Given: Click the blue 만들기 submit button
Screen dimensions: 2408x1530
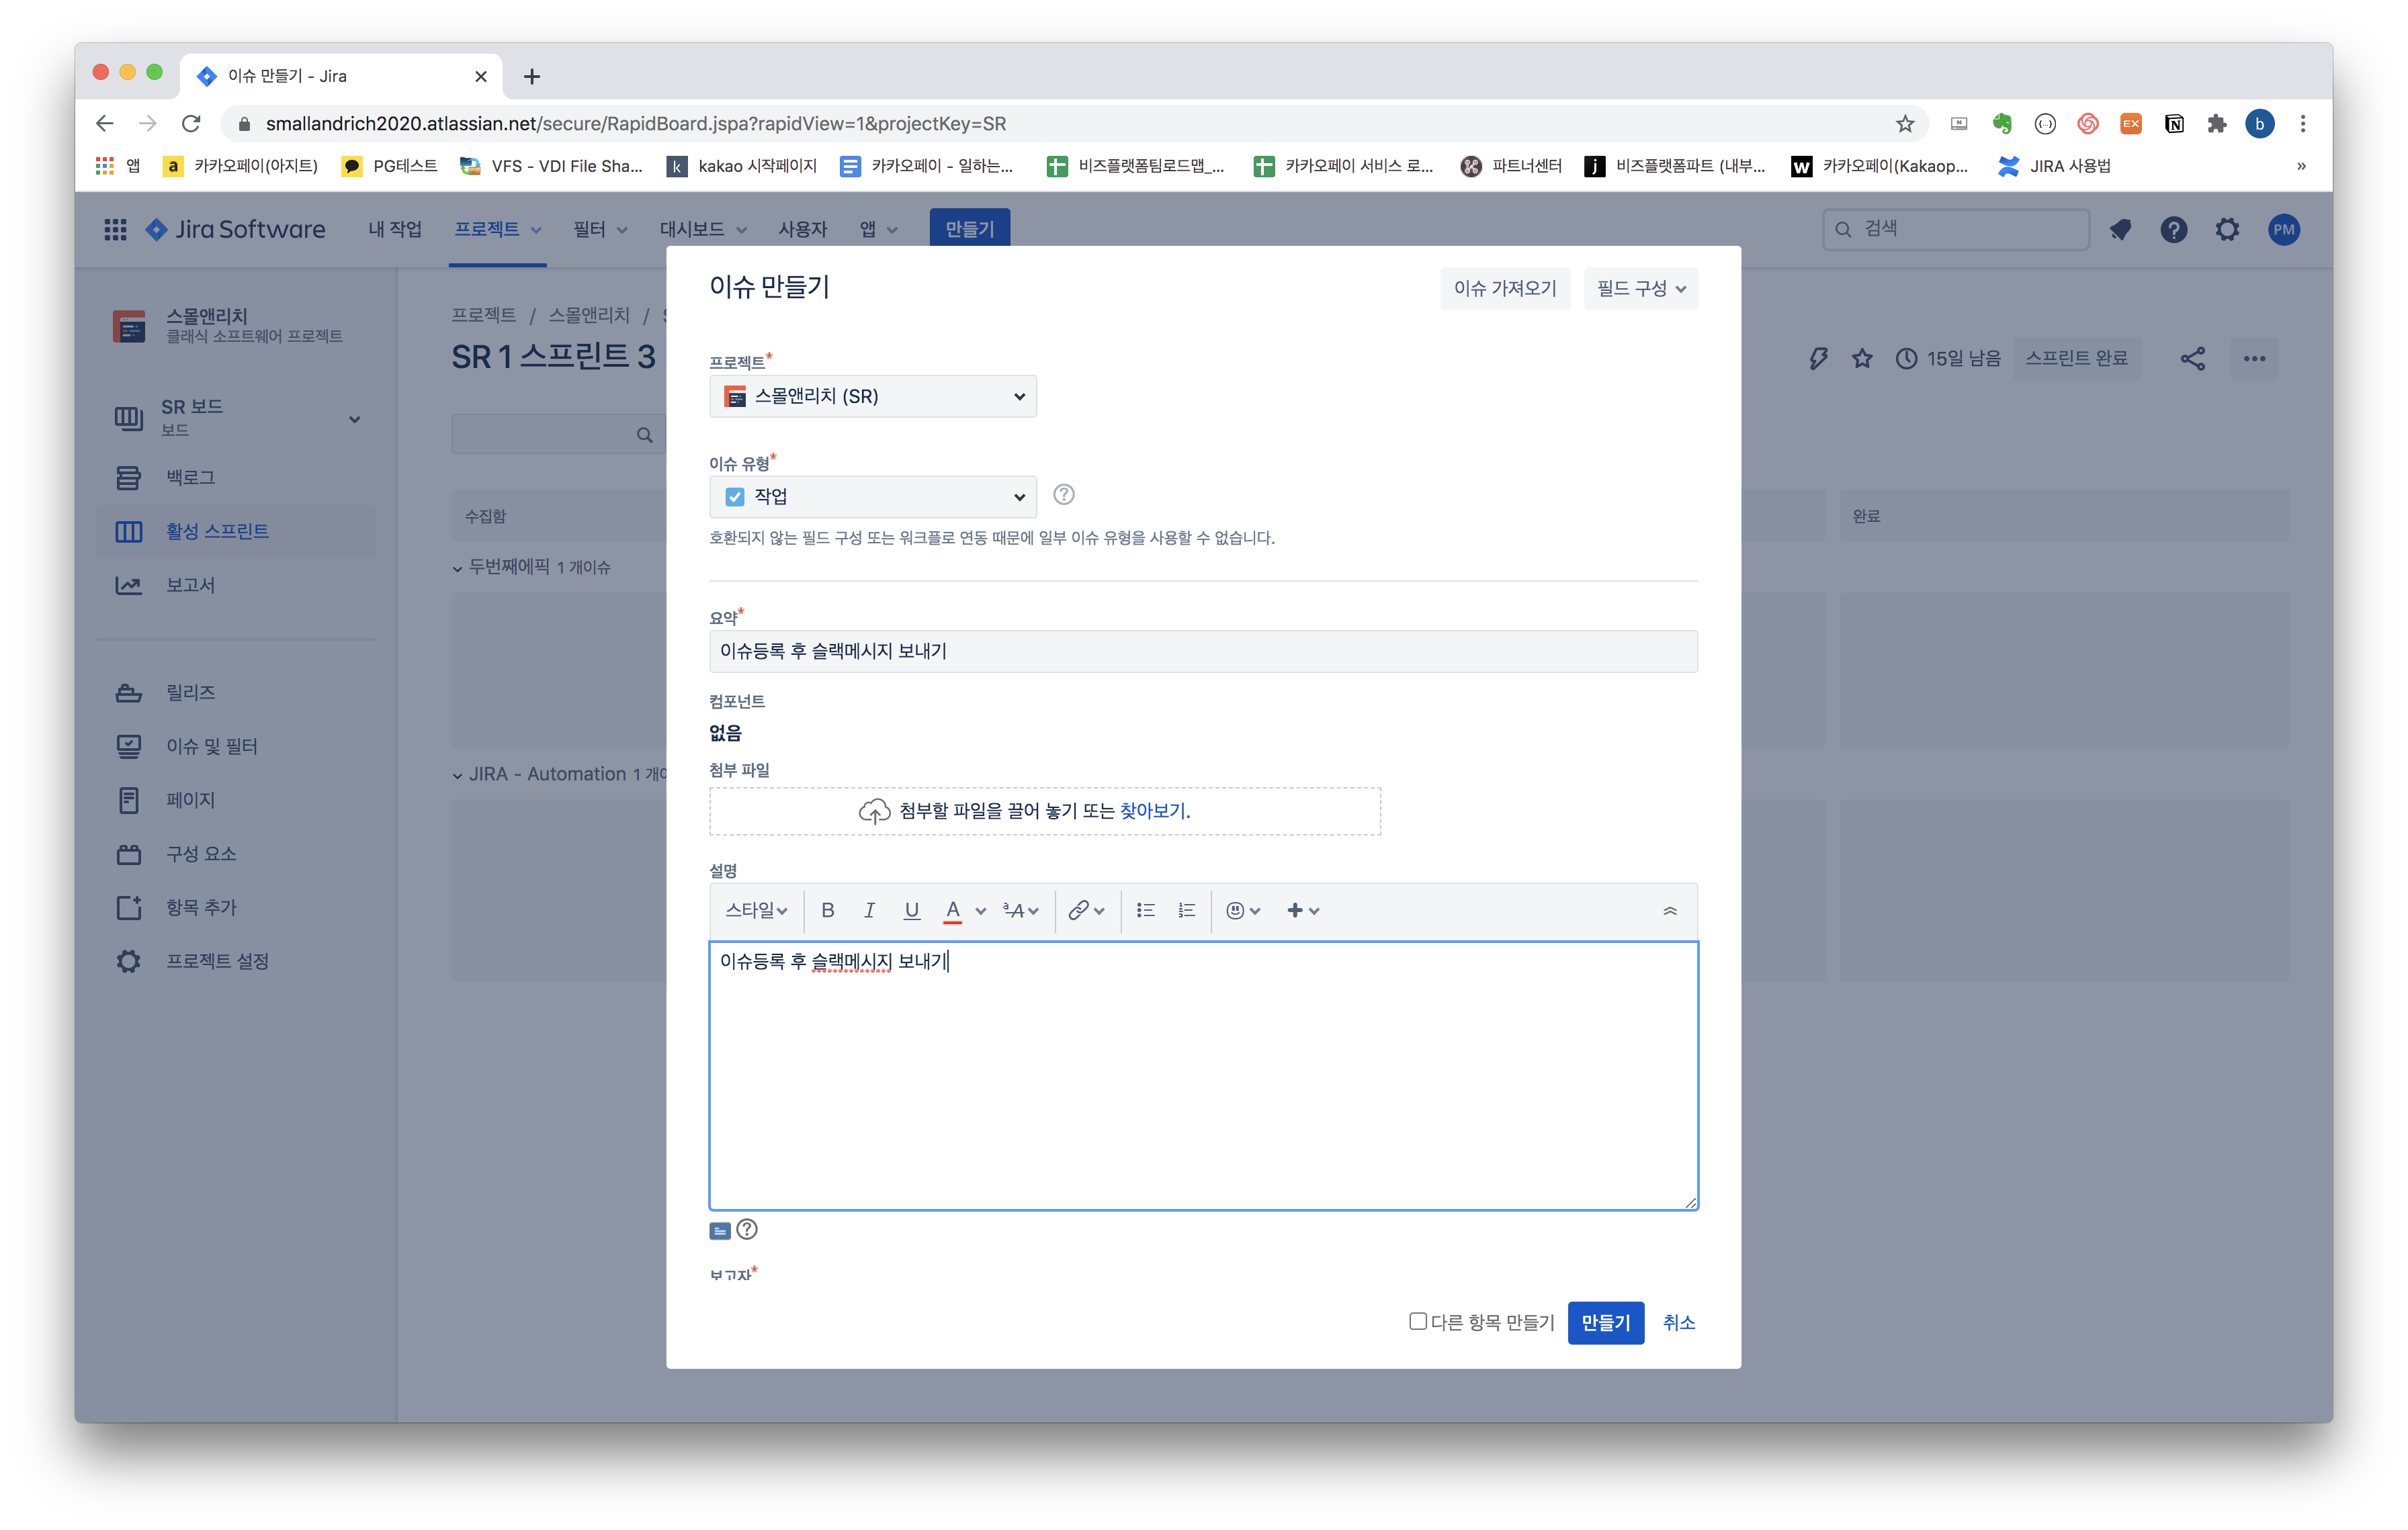Looking at the screenshot, I should pos(1605,1322).
